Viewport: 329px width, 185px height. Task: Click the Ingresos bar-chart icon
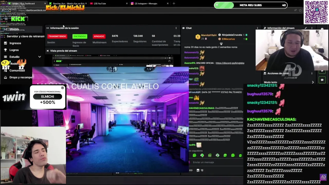click(x=5, y=43)
